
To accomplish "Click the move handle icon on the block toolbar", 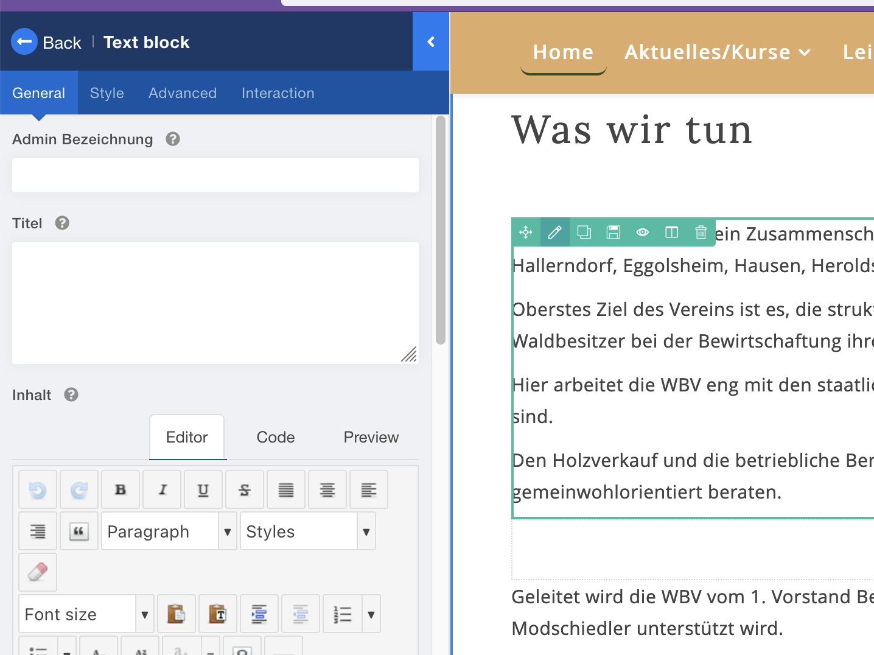I will pyautogui.click(x=526, y=233).
